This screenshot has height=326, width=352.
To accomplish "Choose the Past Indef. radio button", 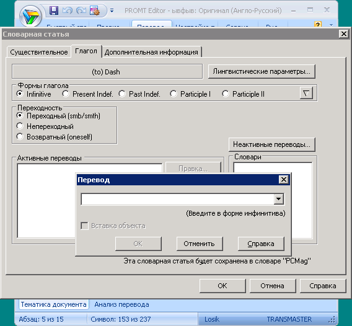I will click(139, 94).
